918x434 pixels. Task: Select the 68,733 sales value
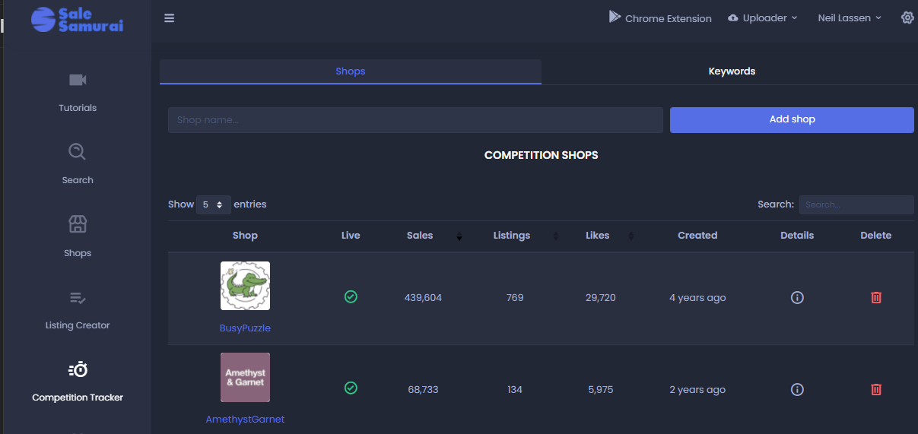423,390
